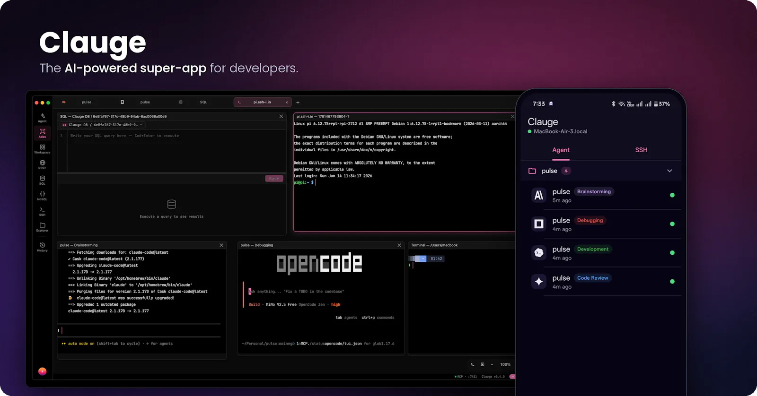757x396 pixels.
Task: Close the pulse Debugging panel
Action: coord(399,245)
